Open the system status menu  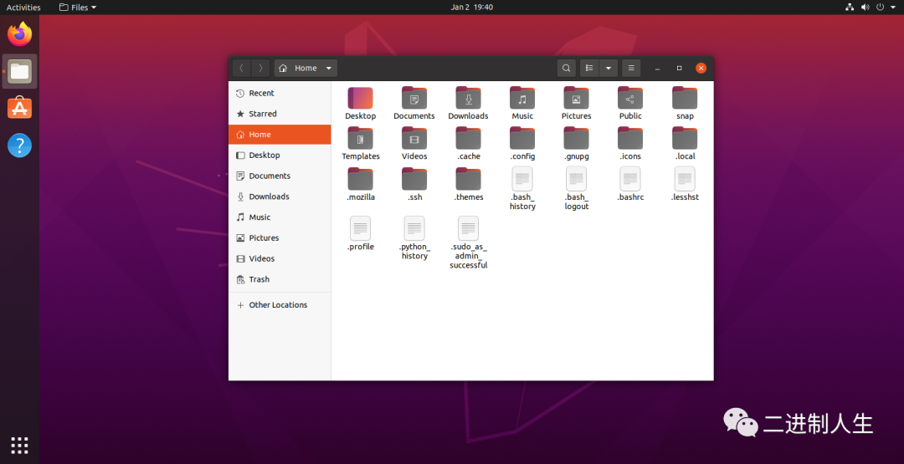pyautogui.click(x=870, y=8)
